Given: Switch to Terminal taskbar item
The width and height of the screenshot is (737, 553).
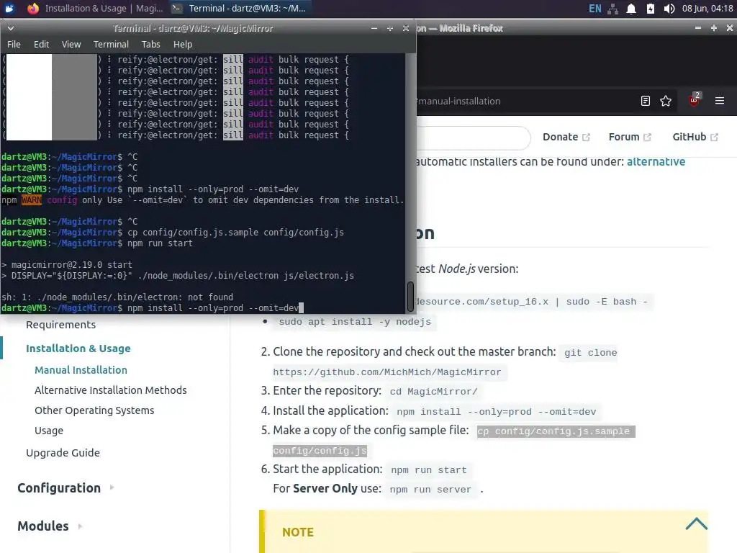Looking at the screenshot, I should point(238,9).
